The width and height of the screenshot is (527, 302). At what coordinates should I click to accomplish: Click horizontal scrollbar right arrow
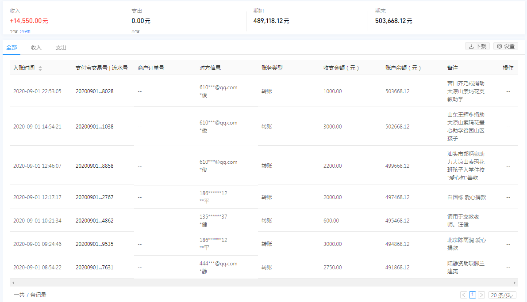[x=514, y=283]
